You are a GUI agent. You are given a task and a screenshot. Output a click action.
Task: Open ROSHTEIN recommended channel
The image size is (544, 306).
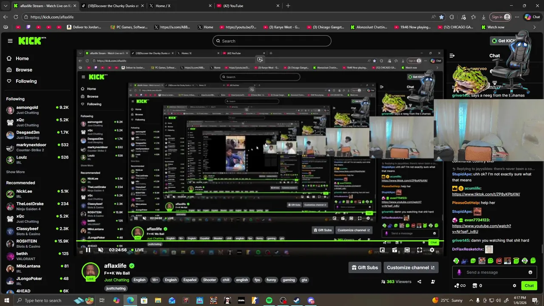tap(37, 244)
